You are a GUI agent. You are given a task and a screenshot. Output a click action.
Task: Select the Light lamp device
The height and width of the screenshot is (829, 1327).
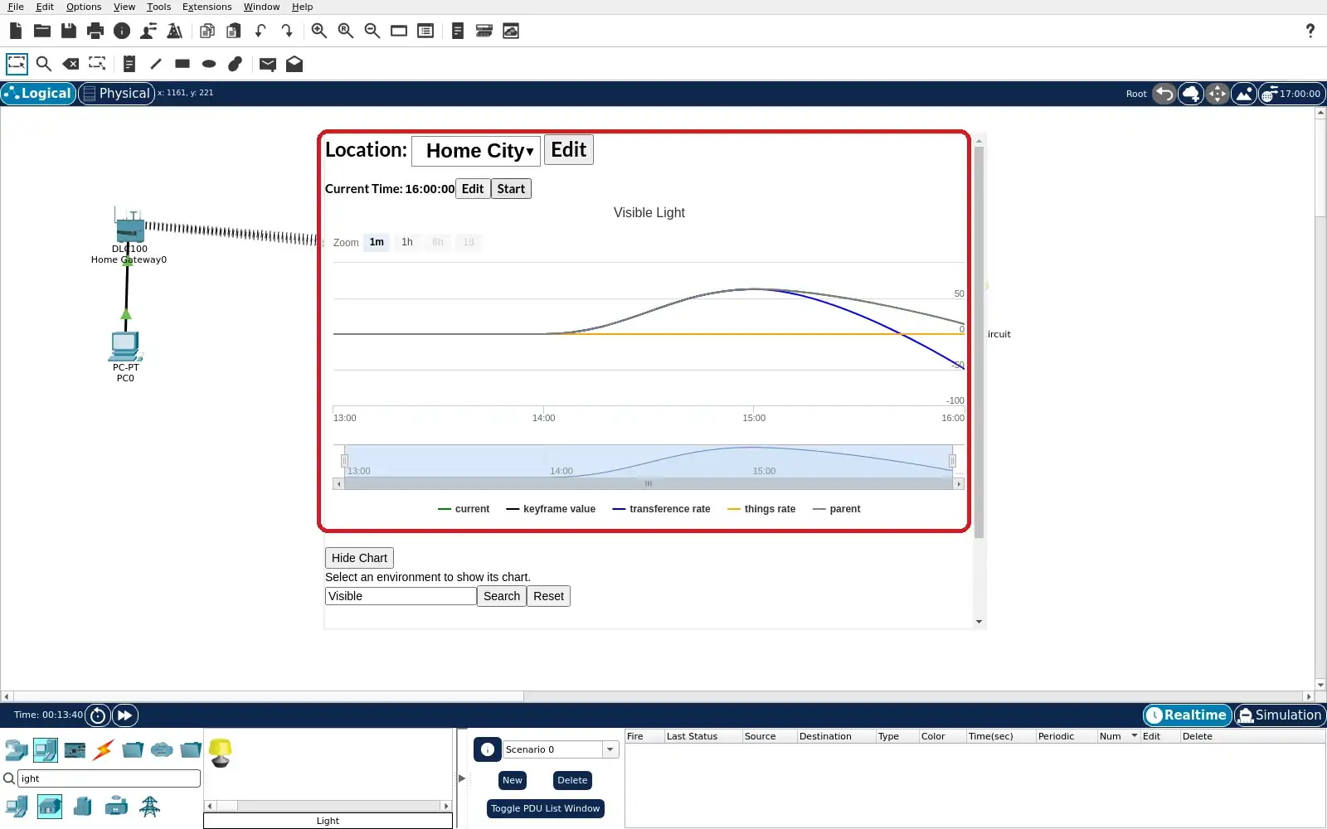pyautogui.click(x=221, y=753)
